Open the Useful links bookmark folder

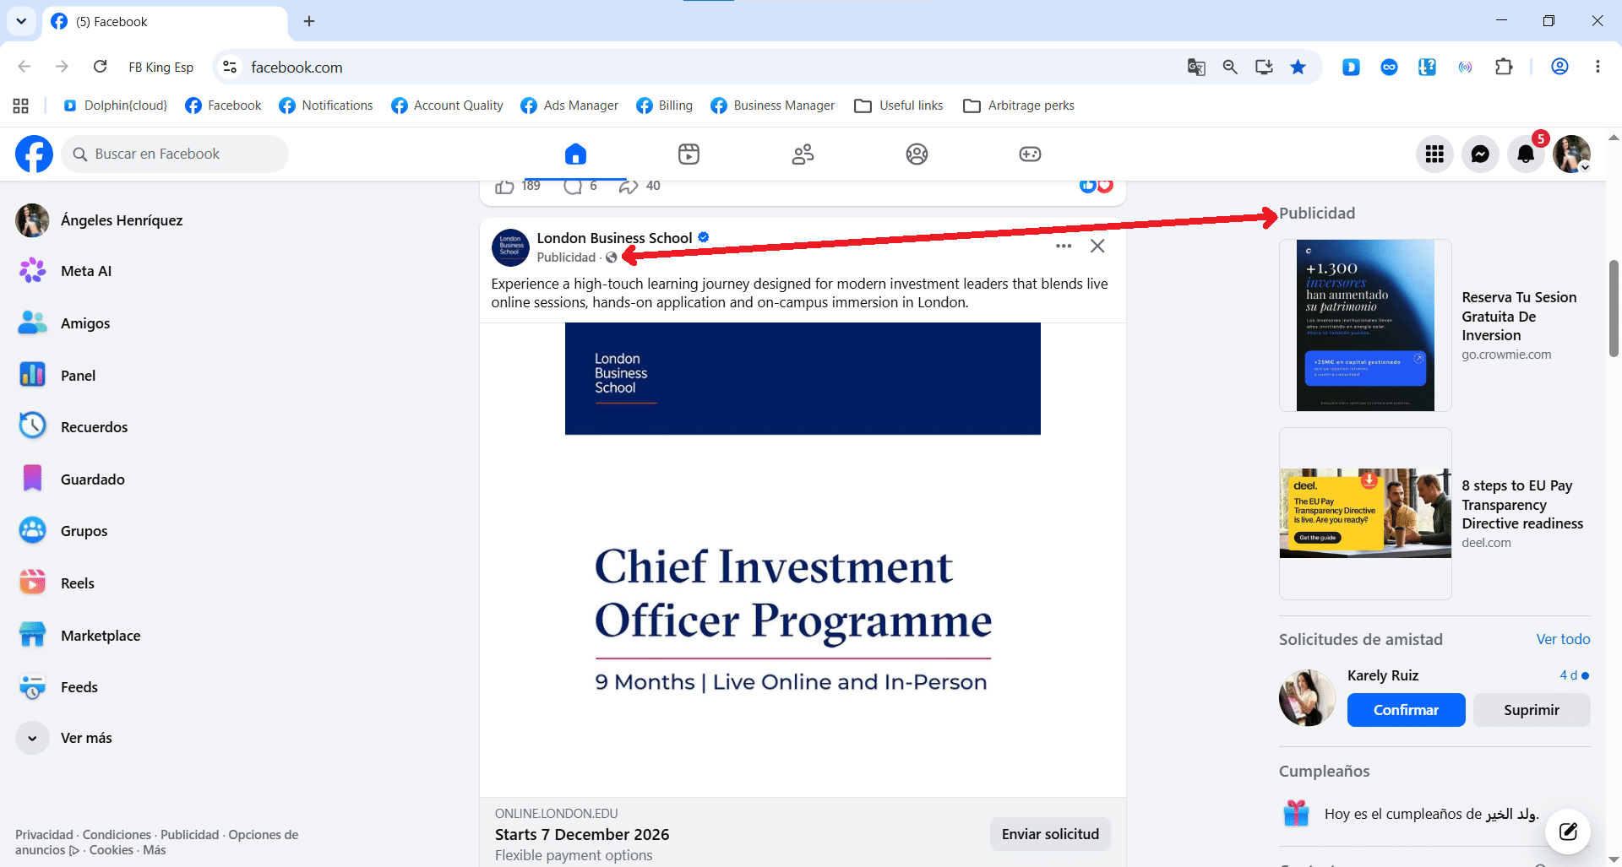pos(899,106)
